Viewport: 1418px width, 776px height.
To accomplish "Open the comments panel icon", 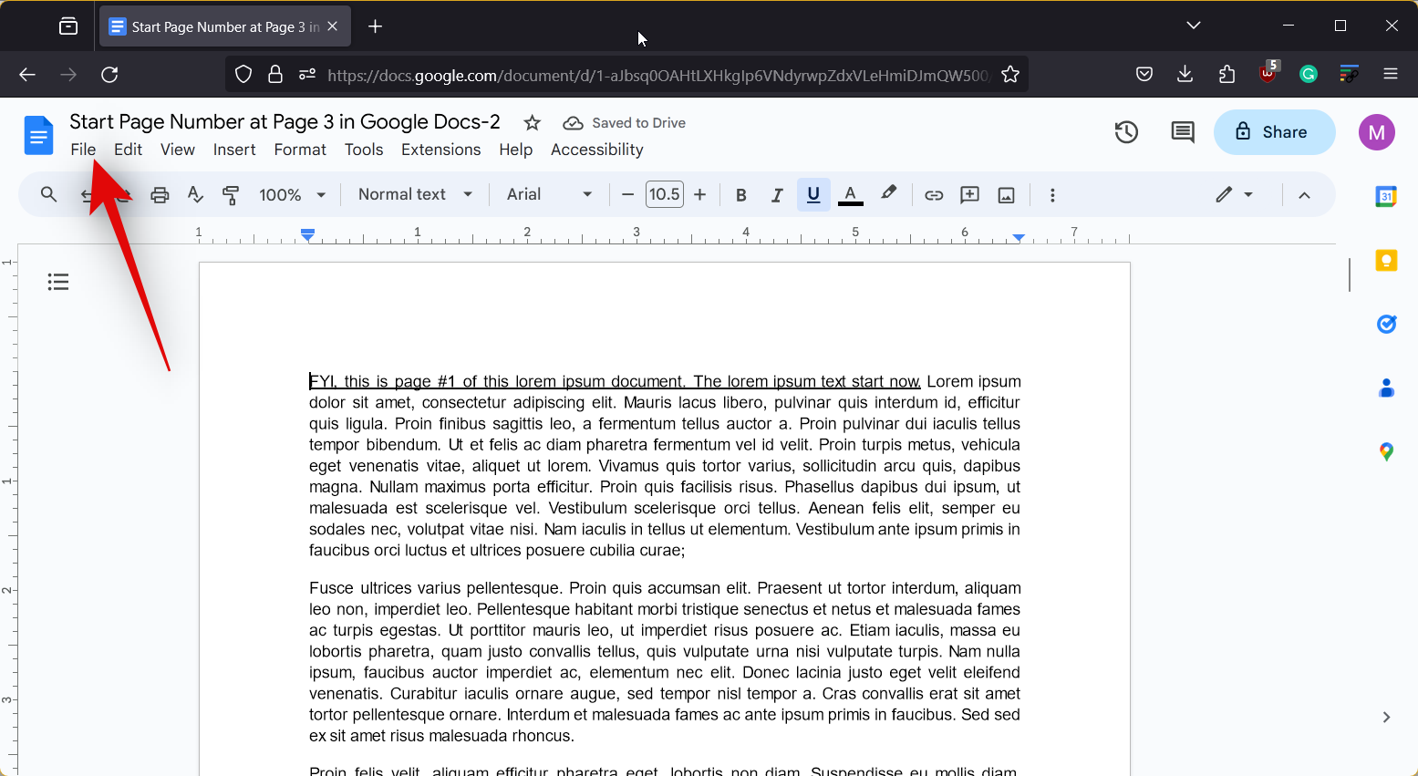I will 1183,132.
